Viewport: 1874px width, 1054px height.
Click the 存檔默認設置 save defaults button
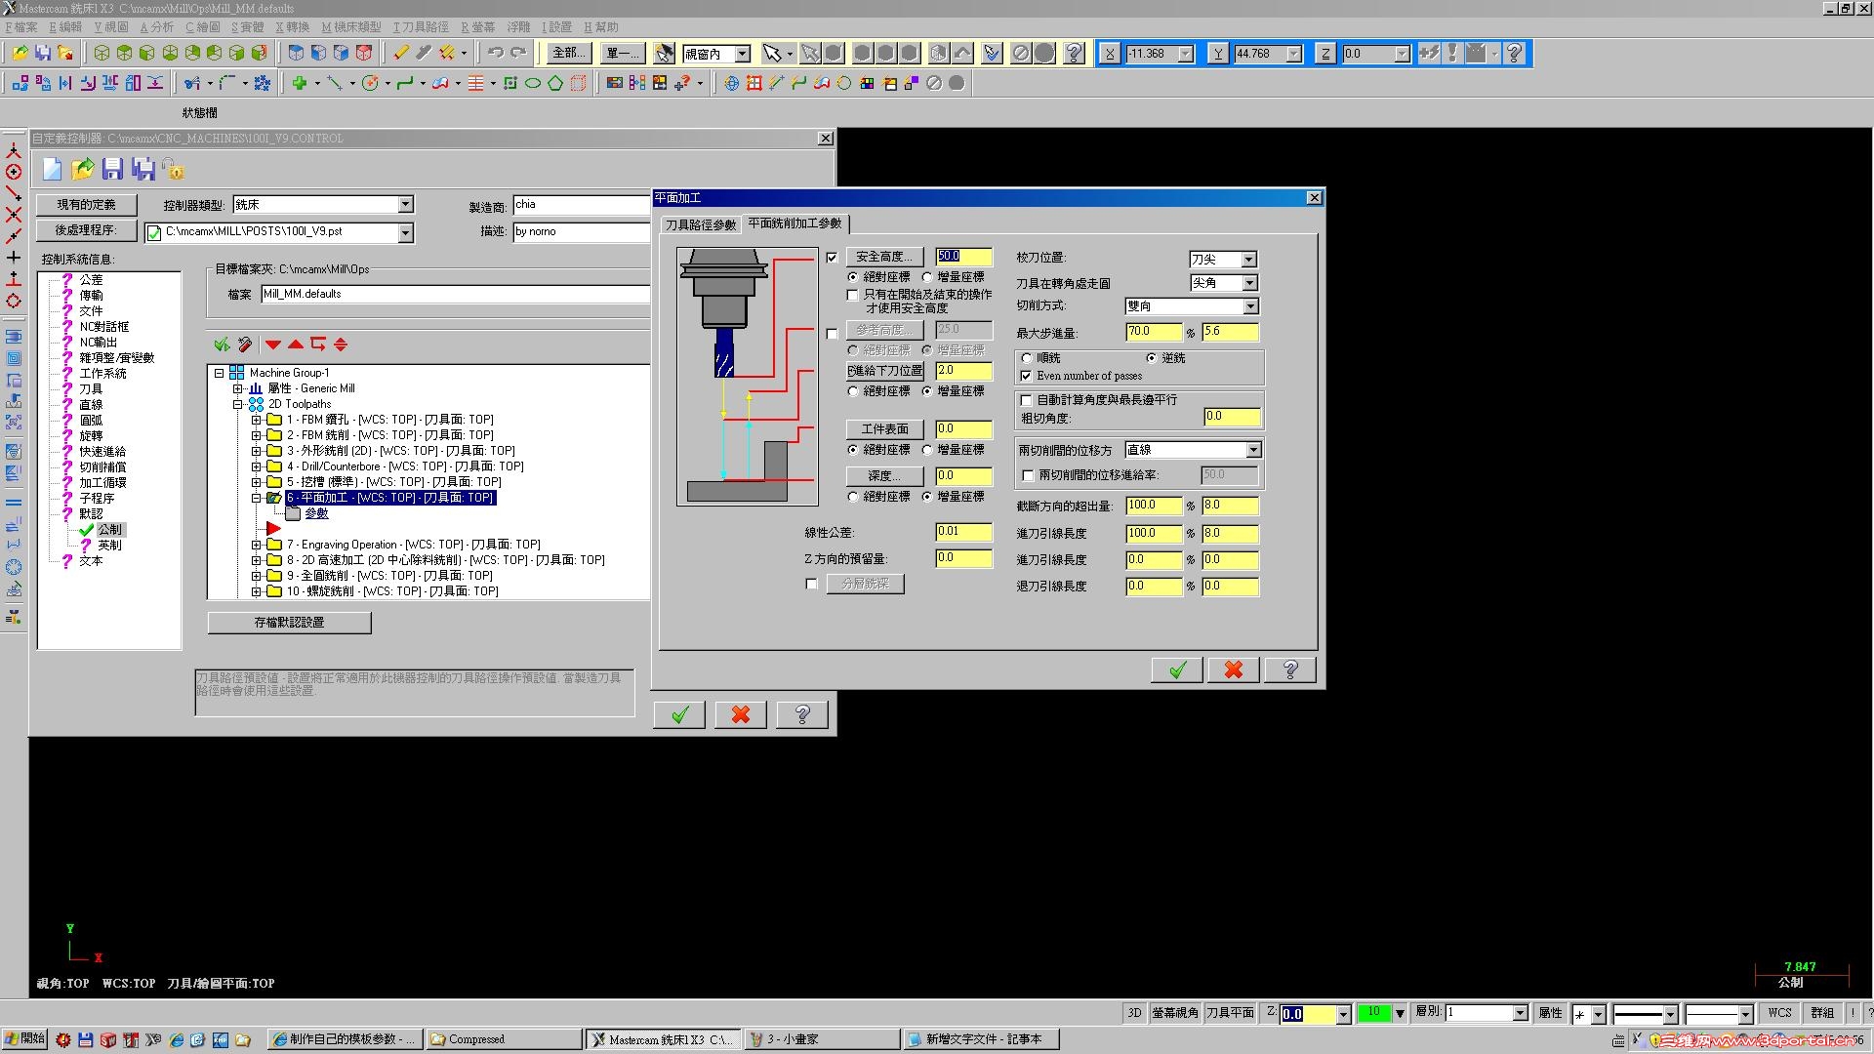click(x=289, y=622)
